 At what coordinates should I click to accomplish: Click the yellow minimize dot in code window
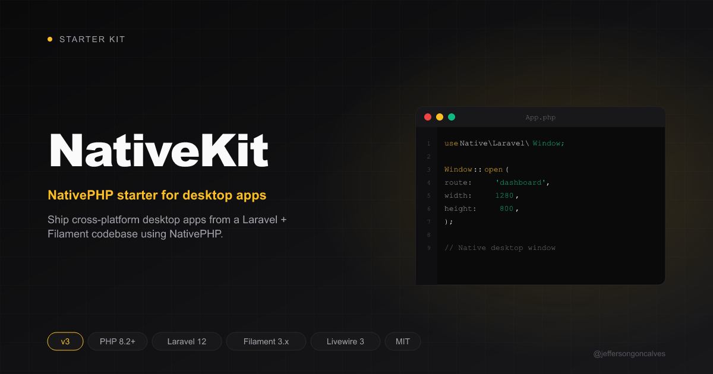(440, 117)
